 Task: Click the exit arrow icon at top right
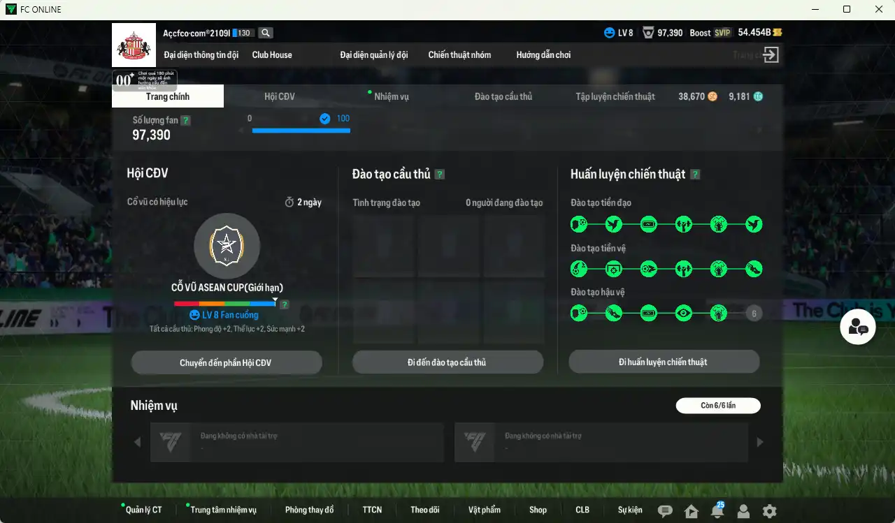(771, 55)
